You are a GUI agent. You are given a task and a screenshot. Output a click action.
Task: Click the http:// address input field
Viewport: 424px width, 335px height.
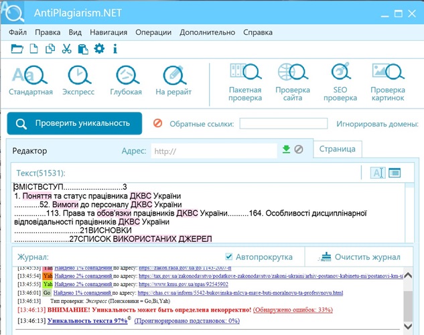click(214, 151)
